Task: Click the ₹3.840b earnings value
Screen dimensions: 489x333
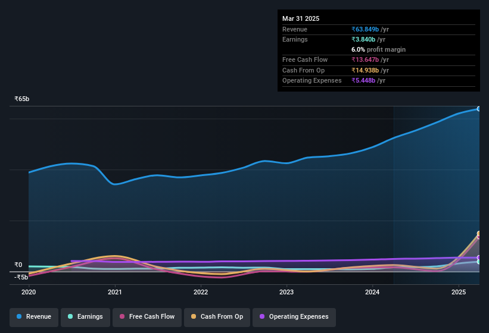Action: [x=363, y=39]
